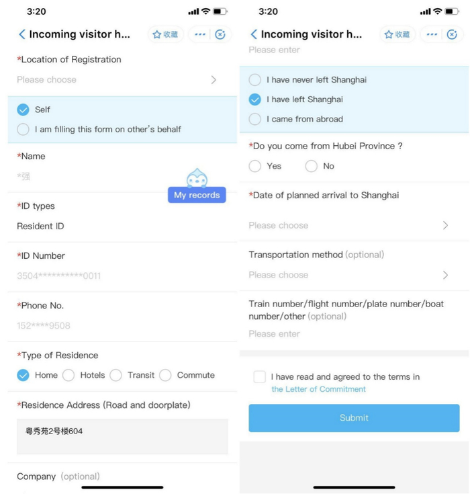Favorite the page with the right screen star button
Viewport: 470px width, 494px height.
[x=397, y=34]
